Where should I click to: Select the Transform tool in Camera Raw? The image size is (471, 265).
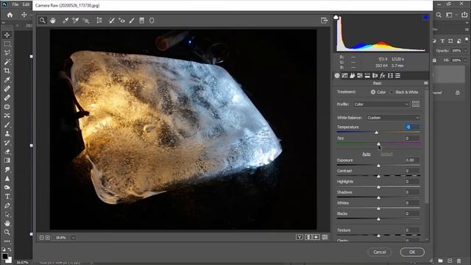(x=99, y=21)
